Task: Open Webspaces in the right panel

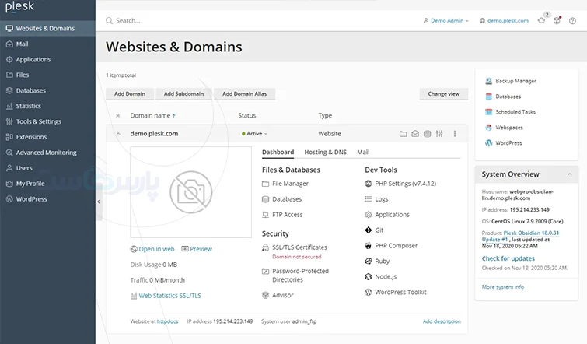Action: click(x=504, y=128)
